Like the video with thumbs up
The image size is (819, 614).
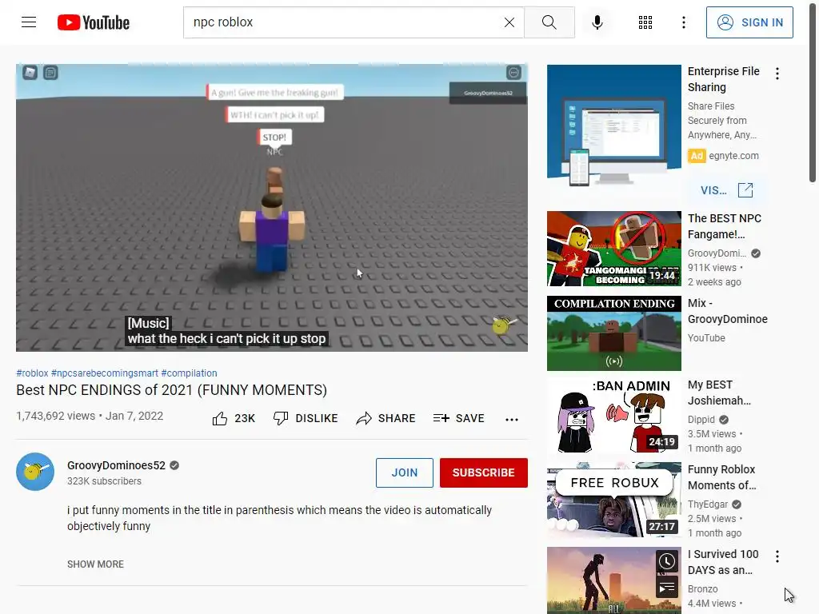point(234,418)
